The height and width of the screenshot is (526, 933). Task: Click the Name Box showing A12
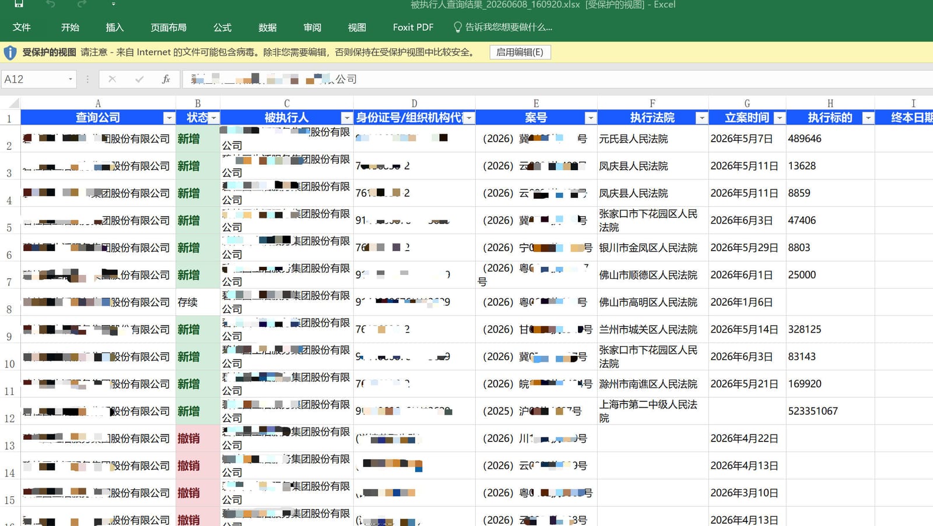click(x=34, y=79)
